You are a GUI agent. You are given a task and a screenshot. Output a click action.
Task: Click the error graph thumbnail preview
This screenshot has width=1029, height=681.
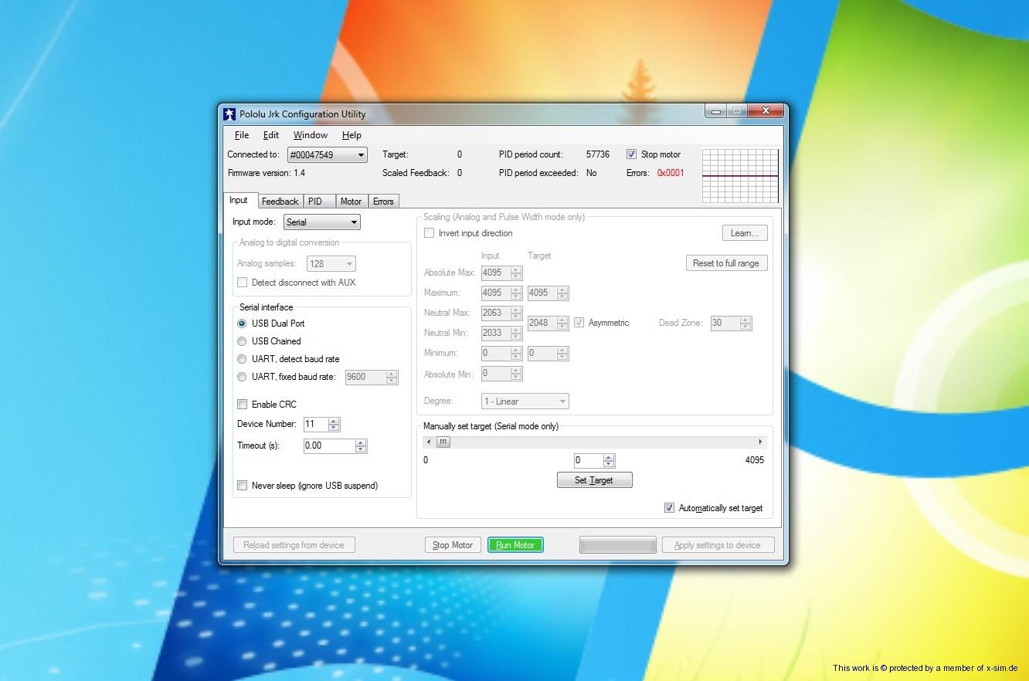740,175
